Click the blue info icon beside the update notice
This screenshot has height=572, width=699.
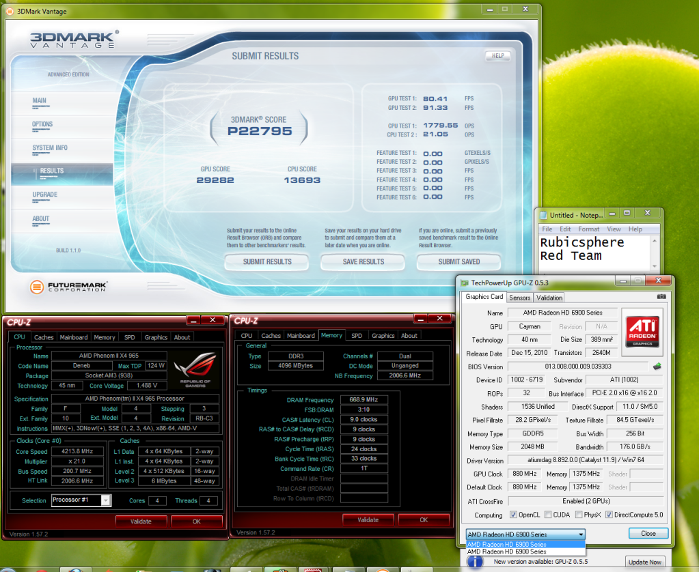[475, 561]
